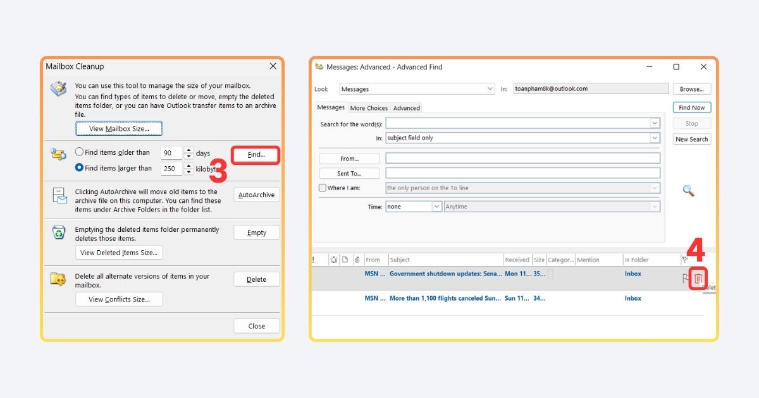Click the AutoArchive envelope icon
759x398 pixels.
click(x=58, y=196)
